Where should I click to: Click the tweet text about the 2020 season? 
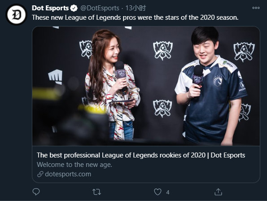[x=135, y=17]
